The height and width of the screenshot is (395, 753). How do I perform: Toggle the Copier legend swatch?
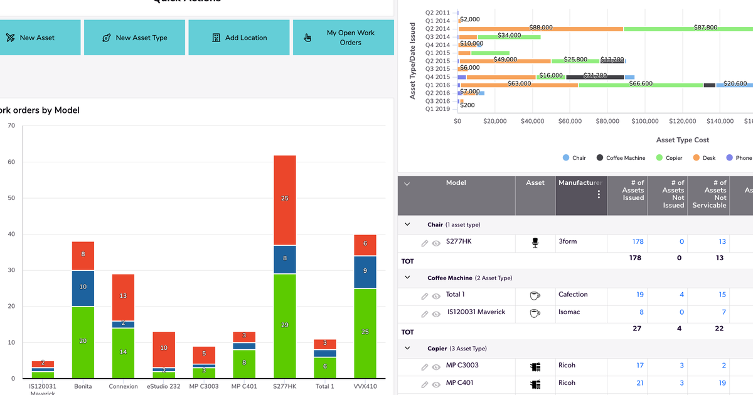click(660, 158)
